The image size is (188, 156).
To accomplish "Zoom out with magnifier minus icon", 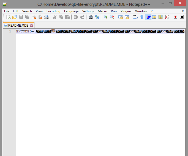I will (x=112, y=17).
